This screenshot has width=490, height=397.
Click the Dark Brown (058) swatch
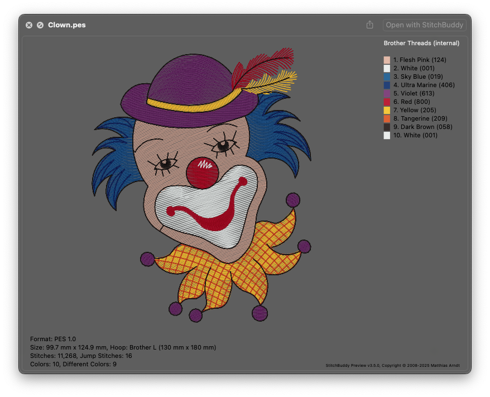tap(387, 127)
